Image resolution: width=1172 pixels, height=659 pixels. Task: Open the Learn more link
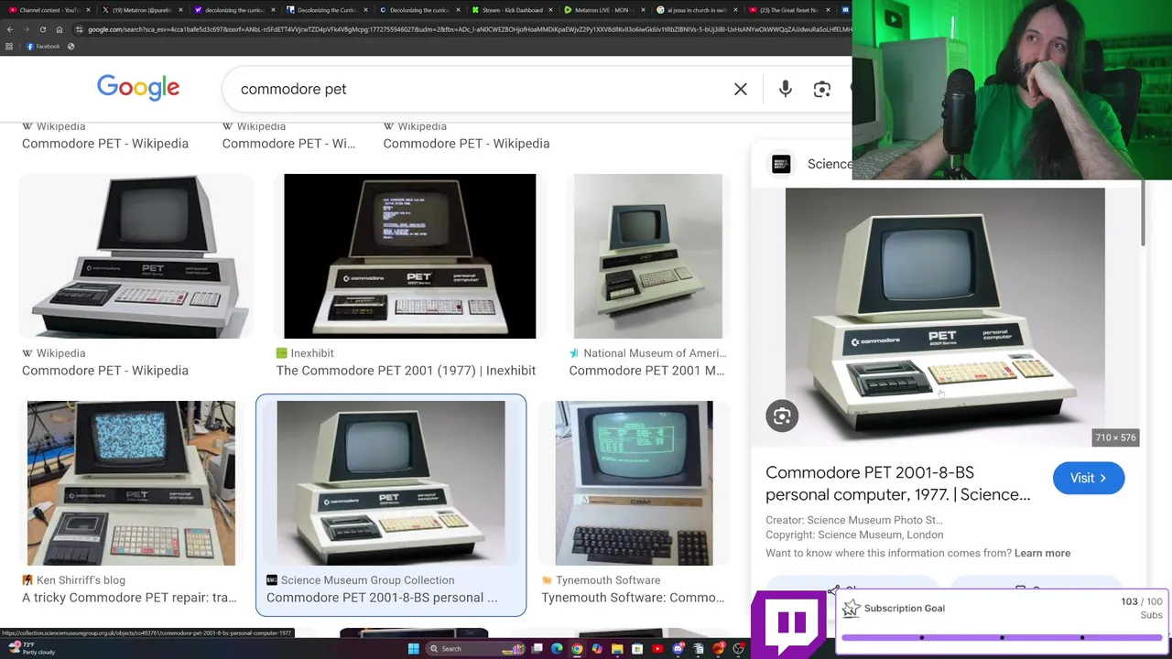(1042, 553)
